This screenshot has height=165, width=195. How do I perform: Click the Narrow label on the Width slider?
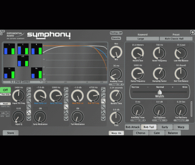pyautogui.click(x=135, y=87)
